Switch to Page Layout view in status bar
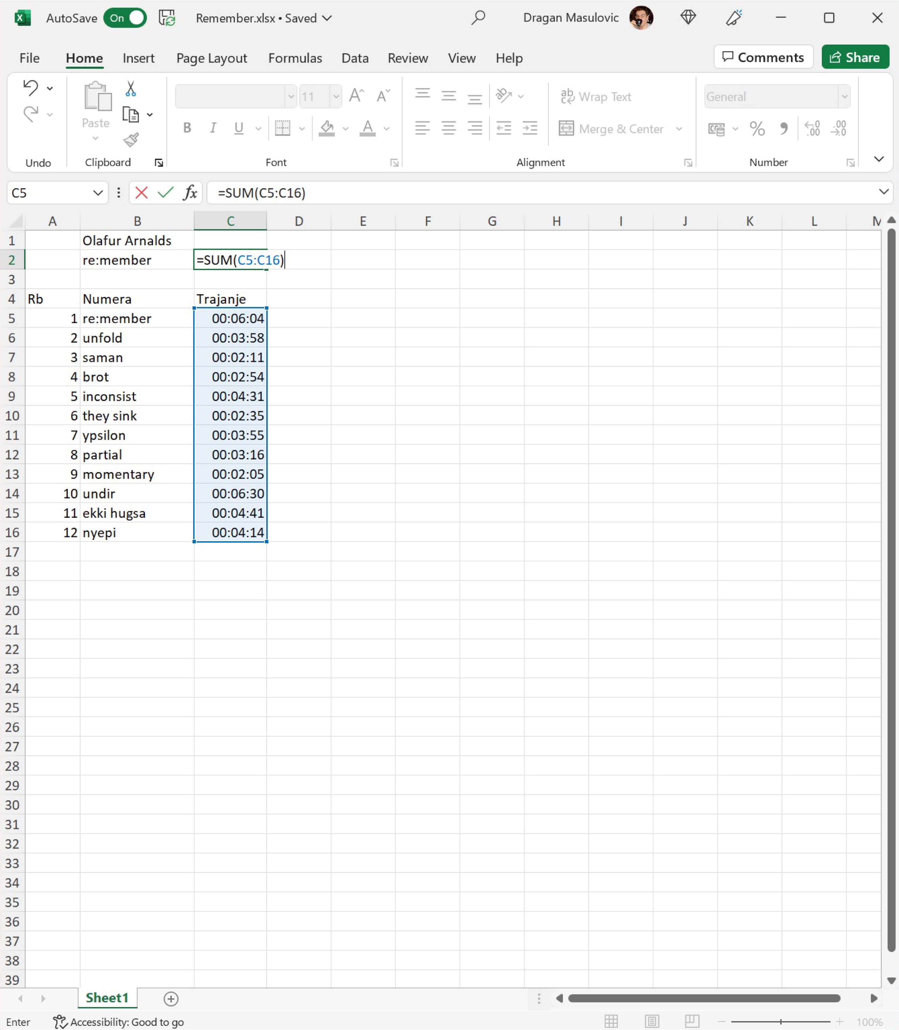 pyautogui.click(x=652, y=1021)
